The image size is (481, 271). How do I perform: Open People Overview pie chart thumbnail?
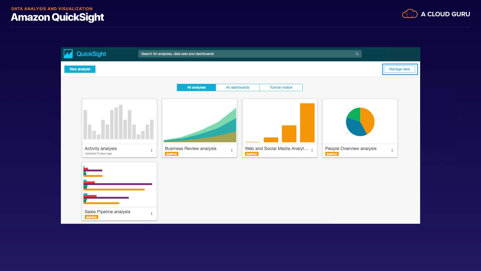click(x=360, y=121)
